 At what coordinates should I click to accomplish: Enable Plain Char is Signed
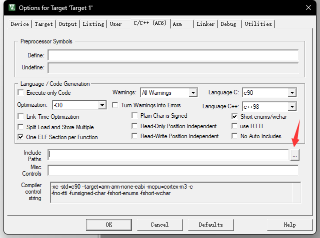coord(134,115)
